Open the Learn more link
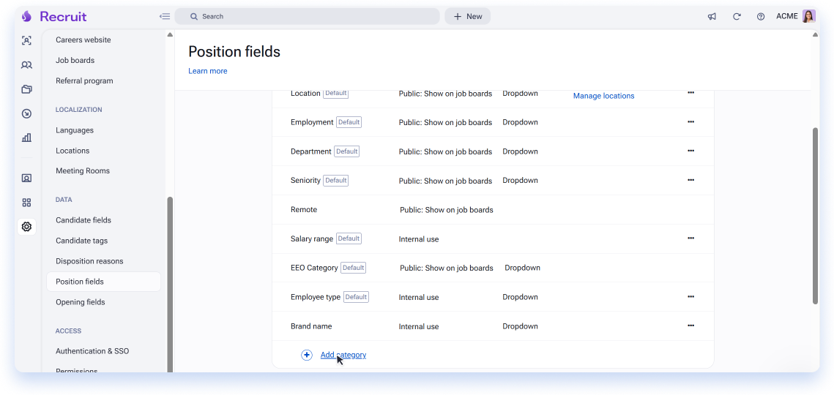This screenshot has height=395, width=834. point(207,71)
